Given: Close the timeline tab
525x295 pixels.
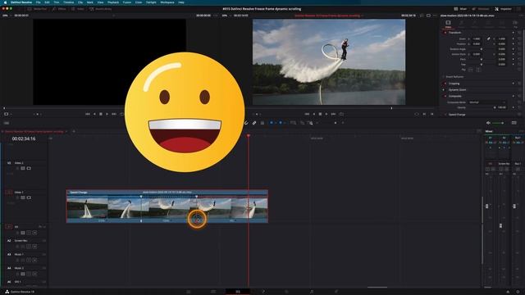Looking at the screenshot, I should pos(66,131).
